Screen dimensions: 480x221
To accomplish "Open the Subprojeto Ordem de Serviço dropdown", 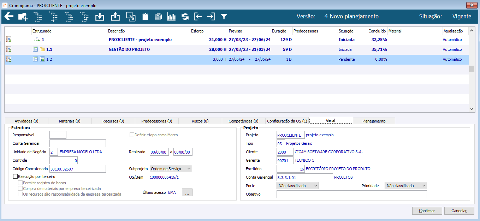I will (171, 169).
